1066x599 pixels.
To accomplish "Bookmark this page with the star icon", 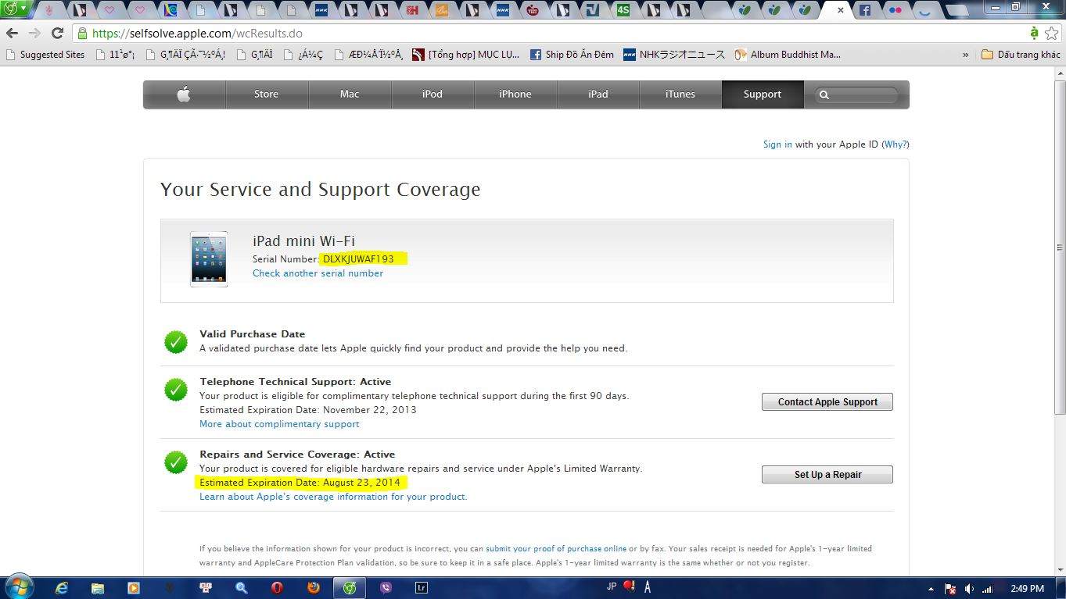I will tap(1052, 34).
